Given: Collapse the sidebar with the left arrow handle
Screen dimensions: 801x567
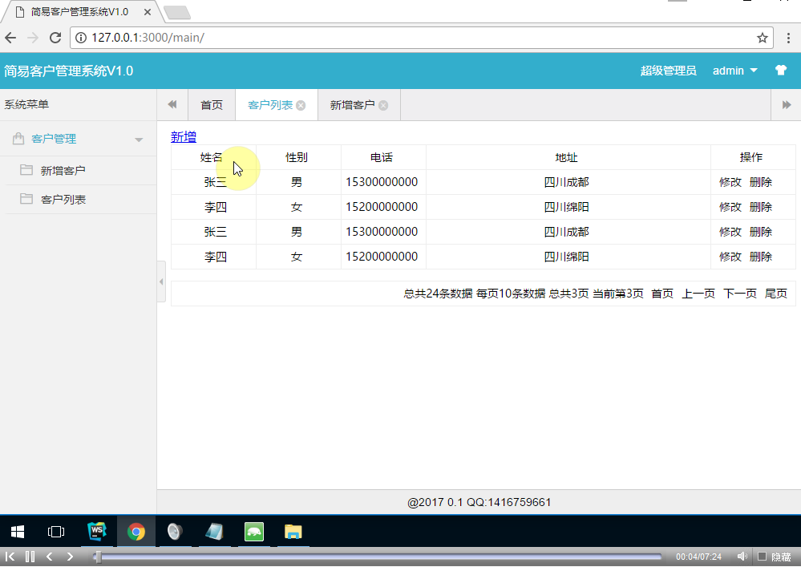Looking at the screenshot, I should (161, 281).
